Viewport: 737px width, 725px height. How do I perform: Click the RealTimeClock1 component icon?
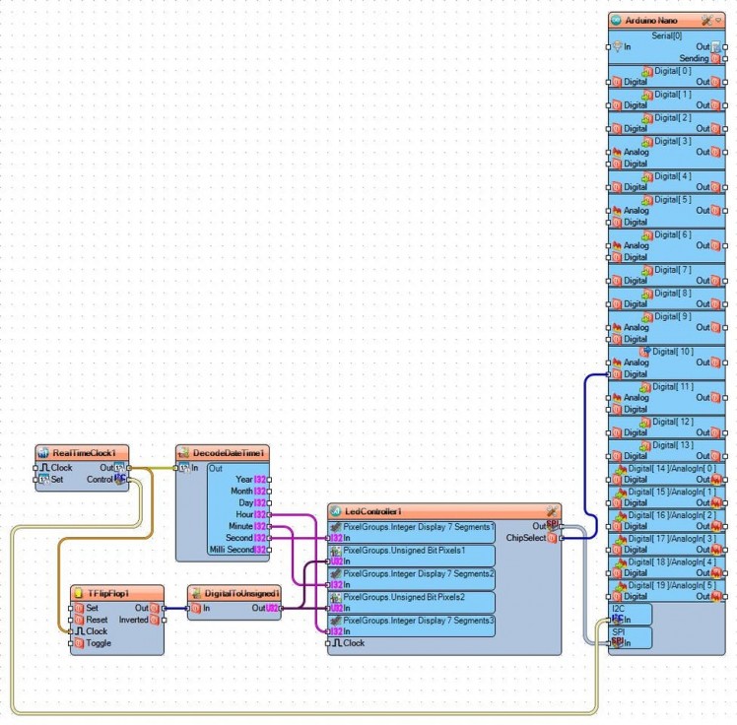(x=42, y=453)
